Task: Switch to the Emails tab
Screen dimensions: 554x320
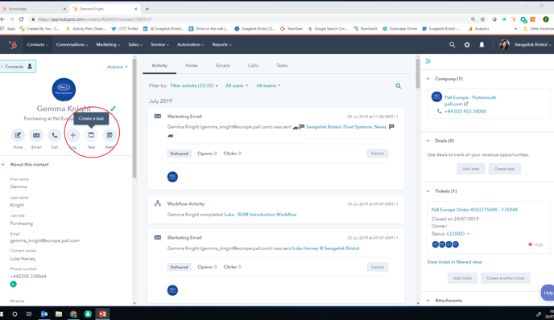Action: 223,66
